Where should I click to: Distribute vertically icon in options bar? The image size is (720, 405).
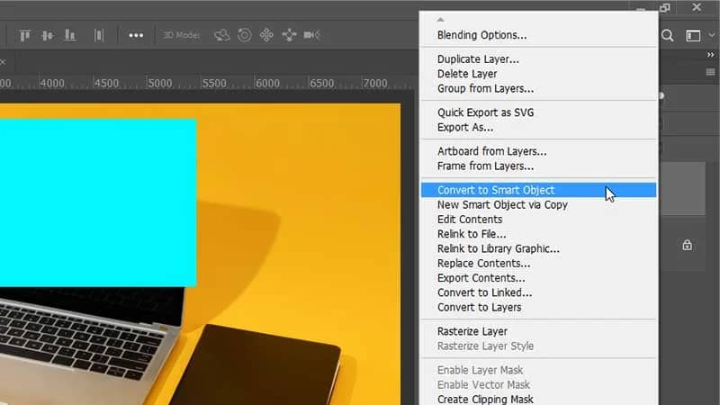click(x=99, y=35)
